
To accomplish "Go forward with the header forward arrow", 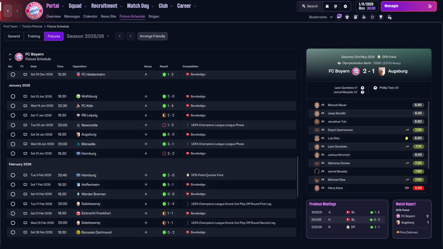I will [18, 11].
